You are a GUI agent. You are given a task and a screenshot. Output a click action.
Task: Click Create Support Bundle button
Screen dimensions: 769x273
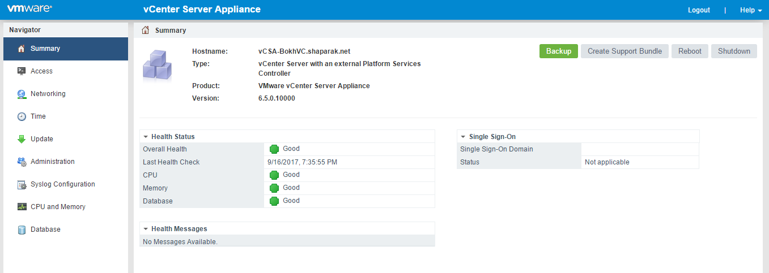624,51
